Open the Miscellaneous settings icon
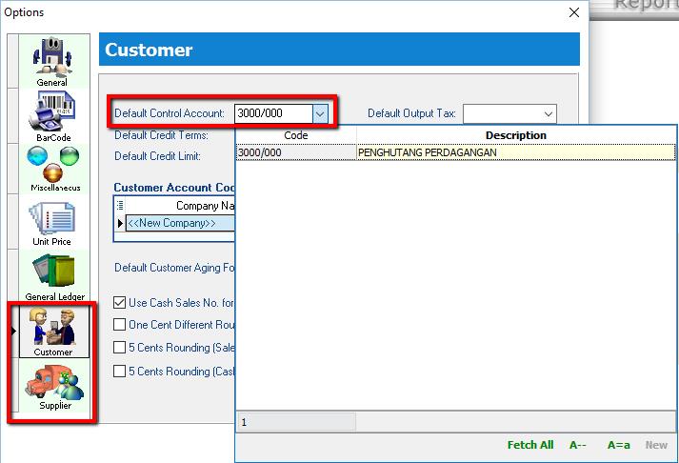This screenshot has height=463, width=679. [x=53, y=169]
